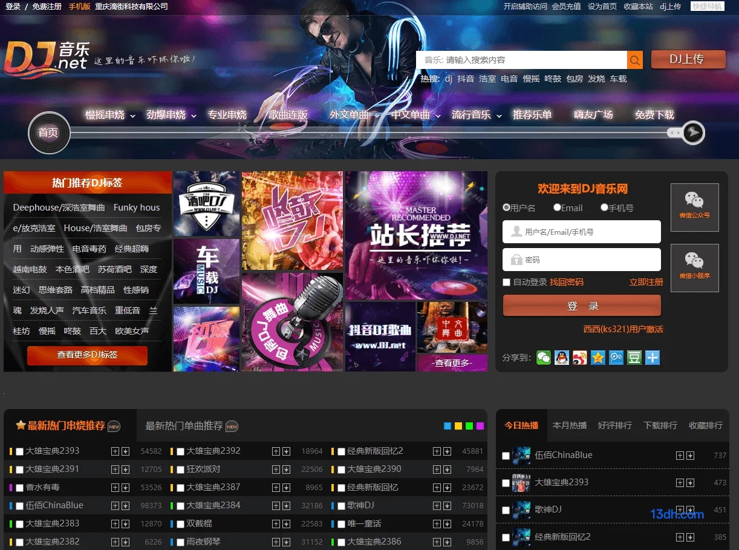Switch to 好评排行 tab
This screenshot has height=550, width=739.
coord(614,425)
